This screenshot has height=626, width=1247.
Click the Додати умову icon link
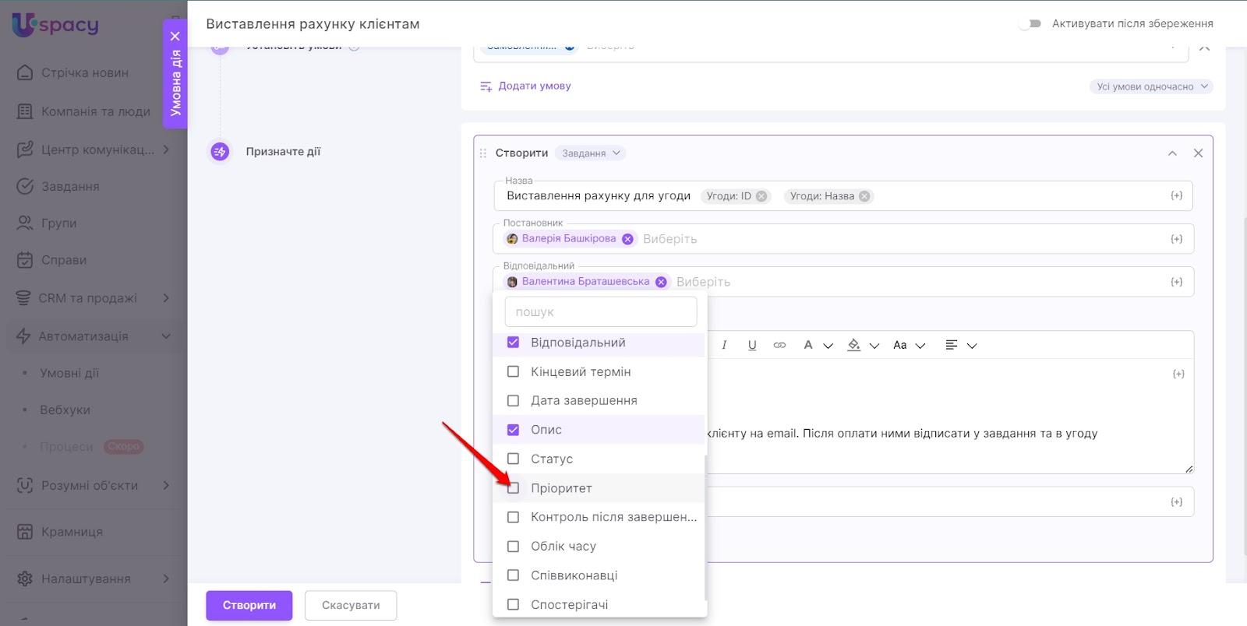[x=486, y=86]
